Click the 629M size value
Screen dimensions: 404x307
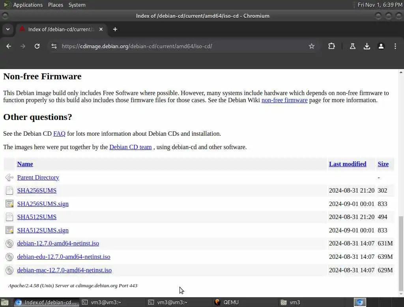pos(385,270)
